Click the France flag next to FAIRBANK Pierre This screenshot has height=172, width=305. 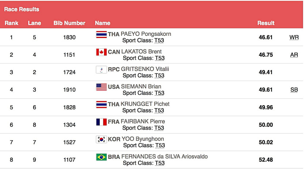(x=101, y=122)
